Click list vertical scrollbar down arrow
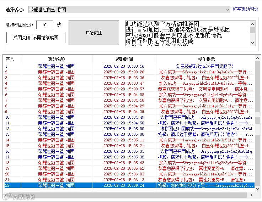 pyautogui.click(x=257, y=189)
